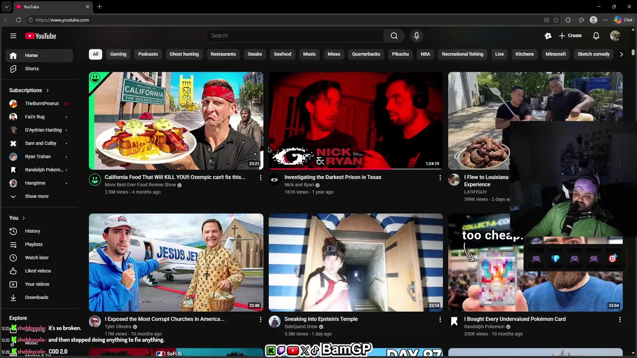637x358 pixels.
Task: Open Ryan Trahan subscription
Action: pyautogui.click(x=39, y=157)
